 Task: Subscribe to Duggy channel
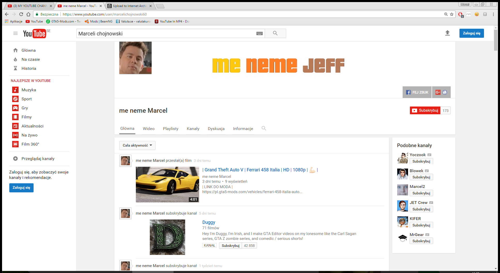(x=231, y=246)
